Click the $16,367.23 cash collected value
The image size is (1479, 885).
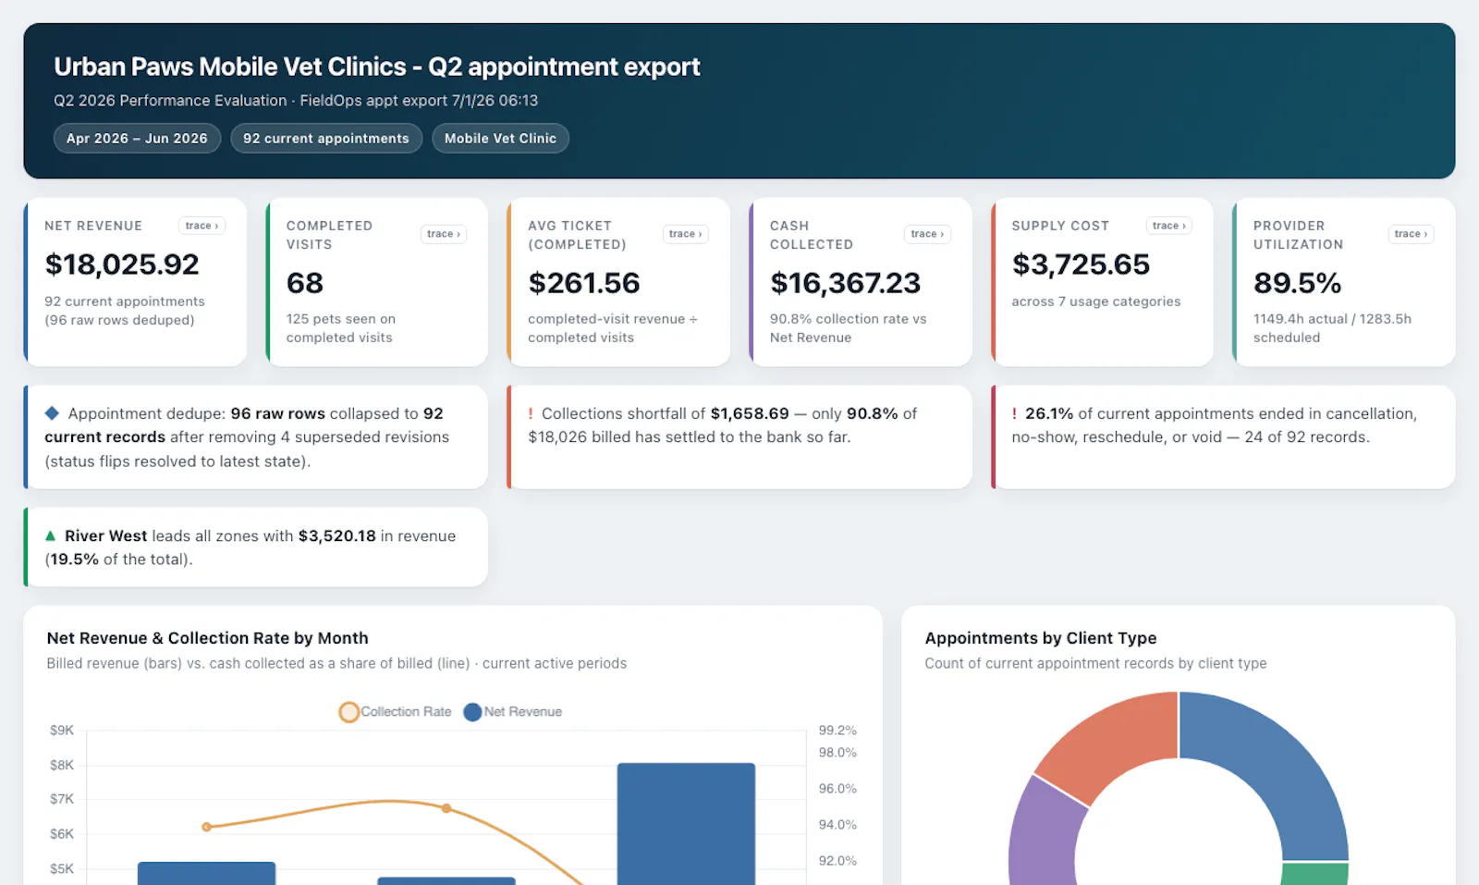click(846, 283)
